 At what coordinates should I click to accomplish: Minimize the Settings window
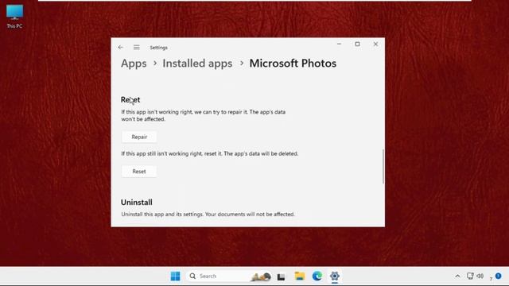(x=339, y=44)
